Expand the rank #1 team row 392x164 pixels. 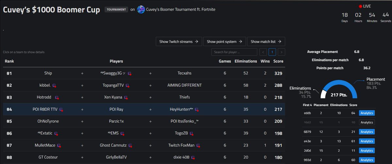[144, 74]
